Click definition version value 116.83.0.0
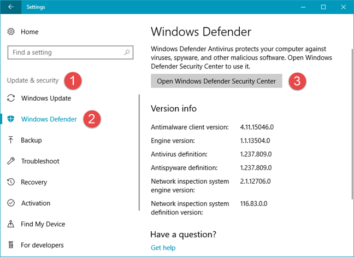This screenshot has height=257, width=354. (x=253, y=203)
